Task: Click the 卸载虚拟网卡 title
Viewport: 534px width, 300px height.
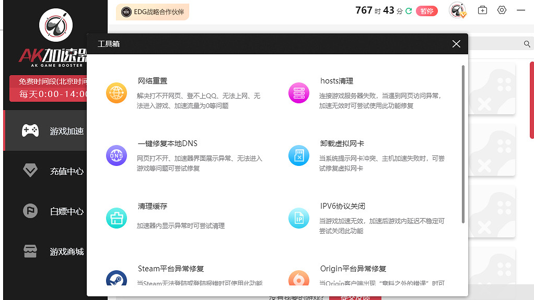Action: coord(342,143)
